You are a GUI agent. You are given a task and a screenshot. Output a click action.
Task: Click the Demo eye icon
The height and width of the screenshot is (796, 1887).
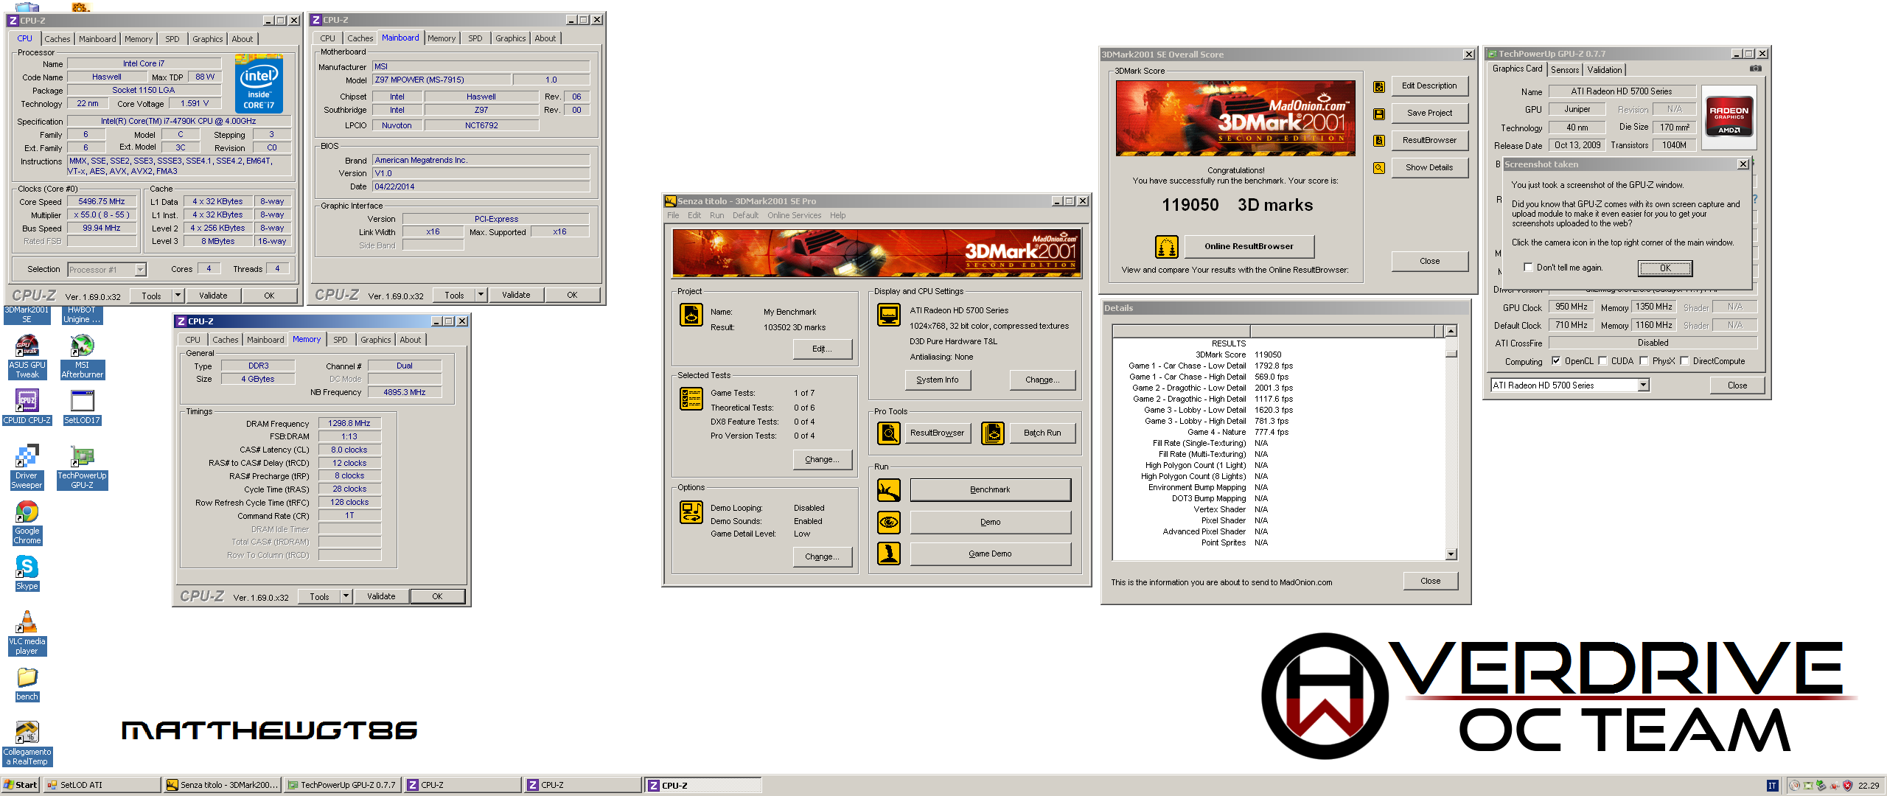(889, 522)
